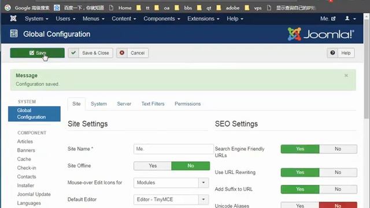Open Installer component settings
Screen dimensions: 370x208
(x=25, y=185)
